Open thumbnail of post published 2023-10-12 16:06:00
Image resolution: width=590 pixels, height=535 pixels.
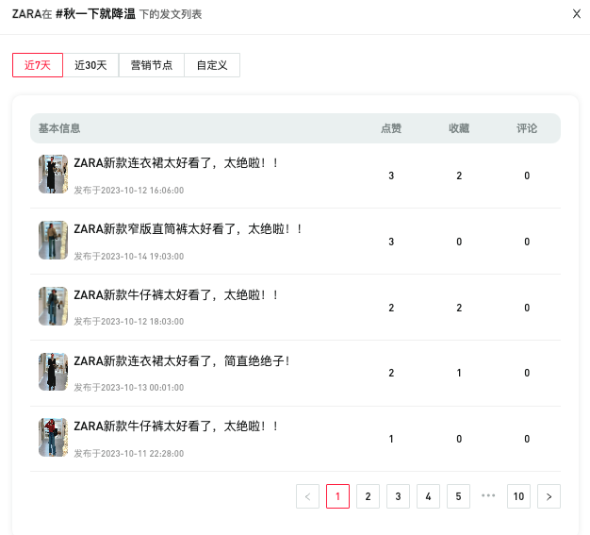(x=53, y=174)
